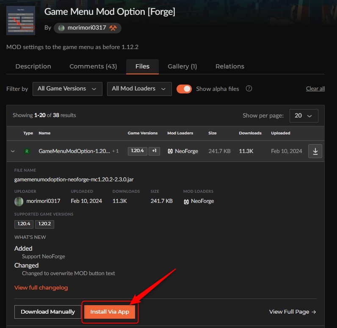Click NeoForge icon in file details
Image resolution: width=337 pixels, height=328 pixels.
point(186,202)
